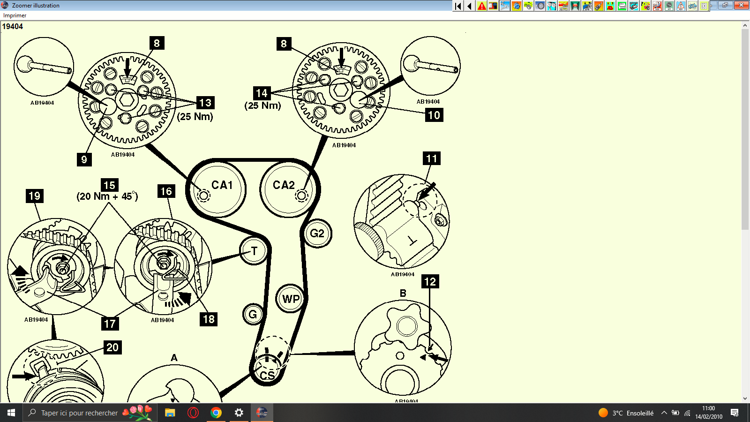Click the exit door icon
Image resolution: width=750 pixels, height=422 pixels.
point(704,6)
